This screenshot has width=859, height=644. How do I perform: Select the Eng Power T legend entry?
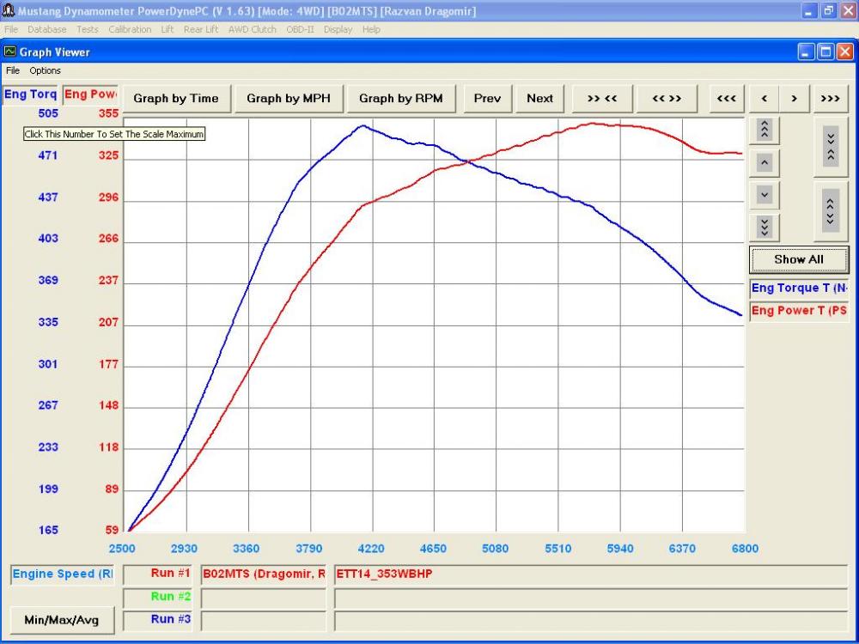click(799, 311)
